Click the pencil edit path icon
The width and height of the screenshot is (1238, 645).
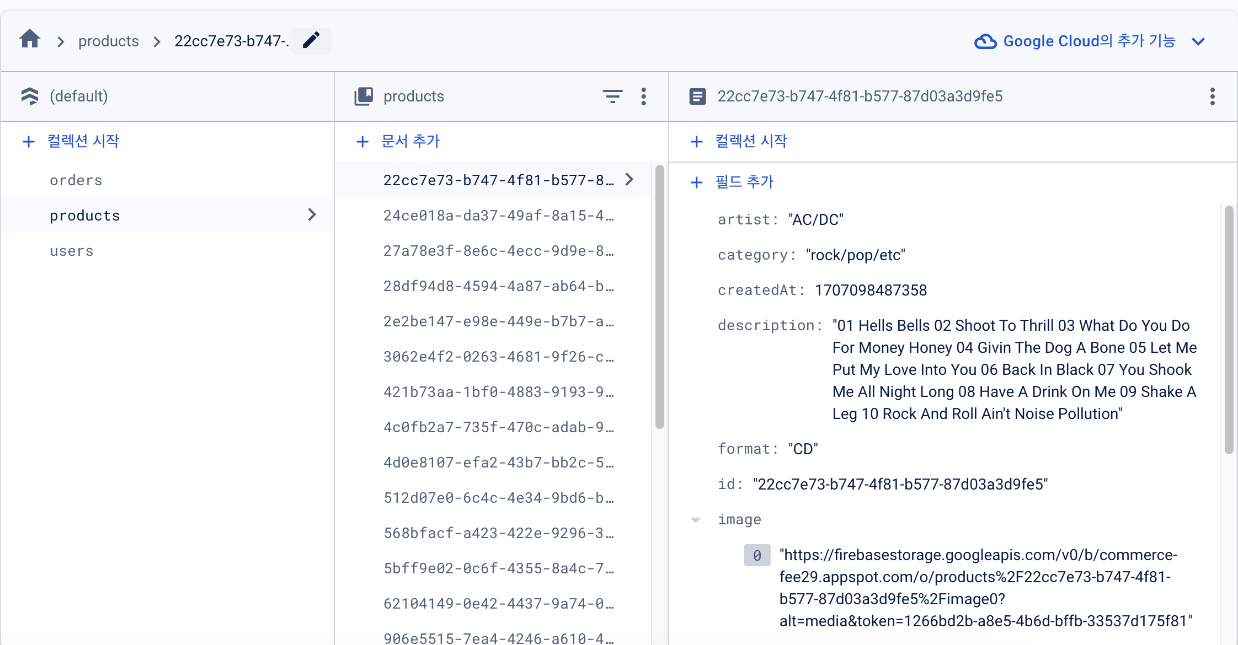pyautogui.click(x=311, y=40)
